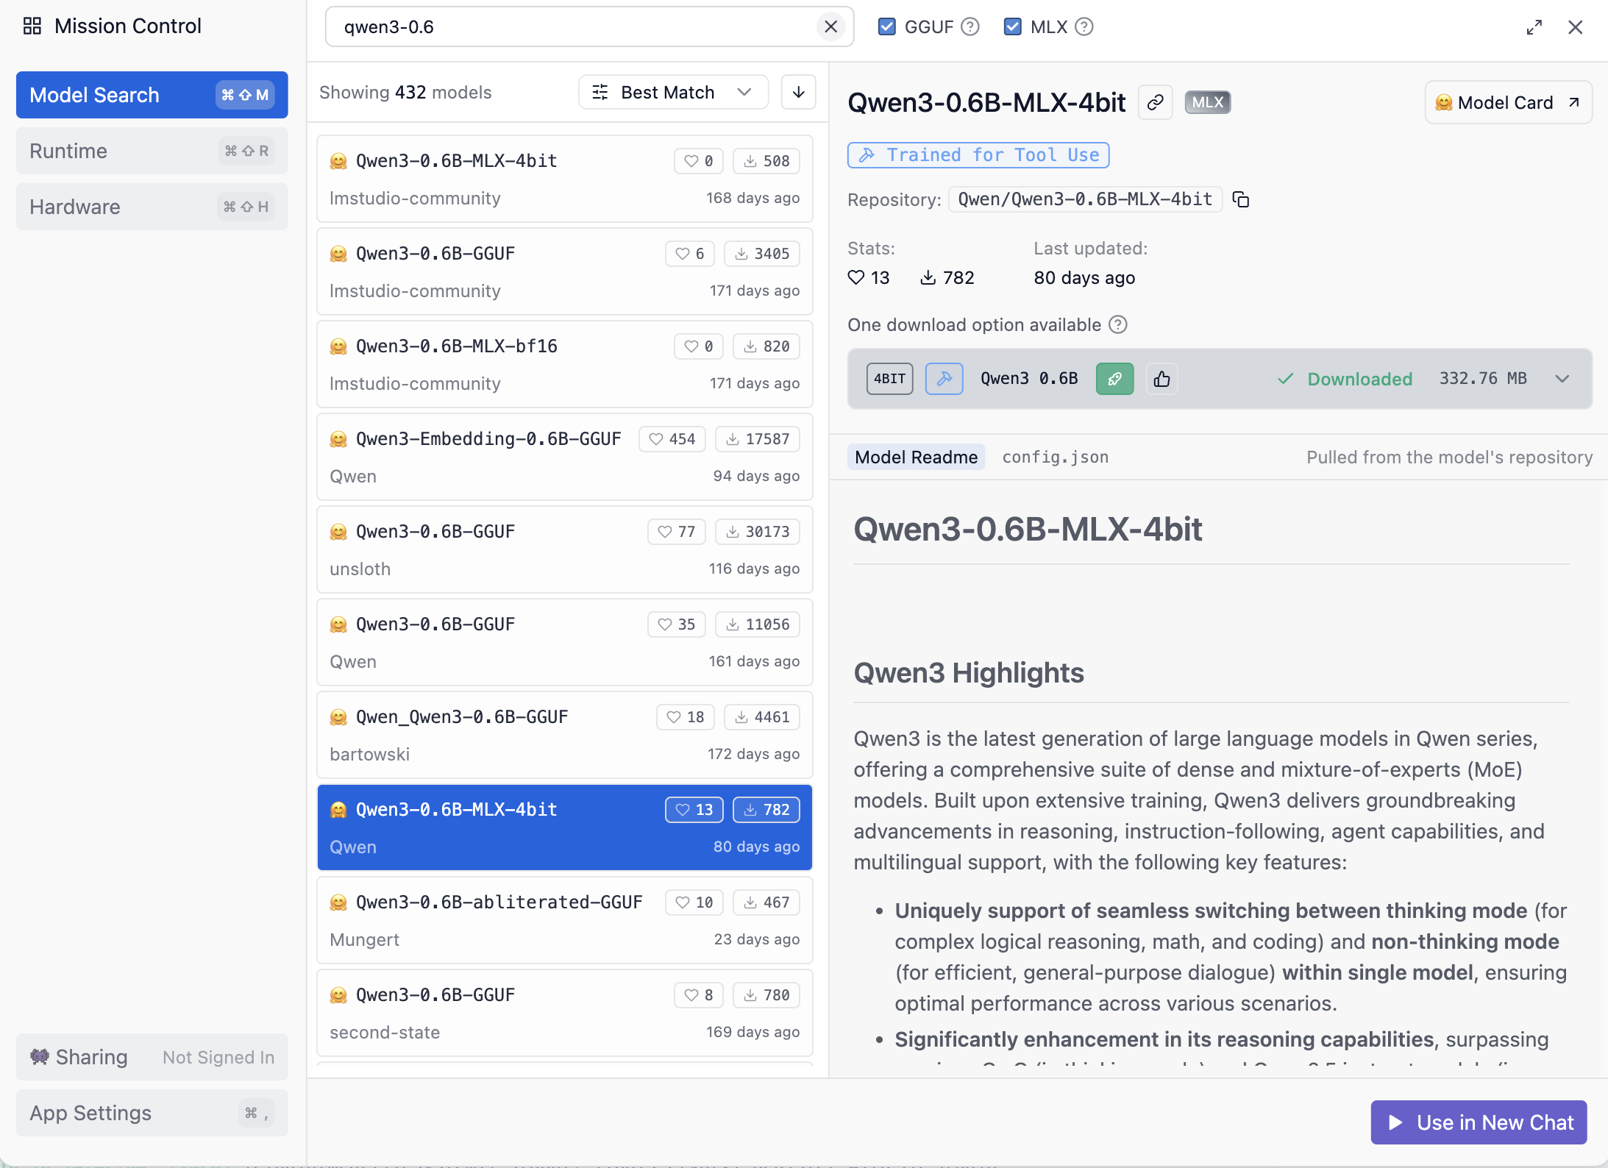The width and height of the screenshot is (1608, 1168).
Task: Open the Model Card link
Action: [1508, 102]
